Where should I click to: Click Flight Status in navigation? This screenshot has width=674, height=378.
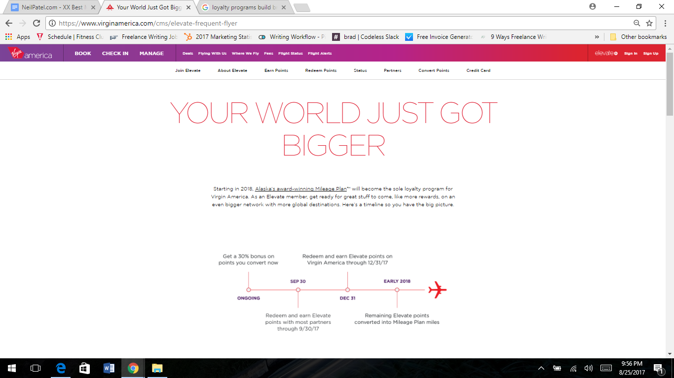coord(291,53)
